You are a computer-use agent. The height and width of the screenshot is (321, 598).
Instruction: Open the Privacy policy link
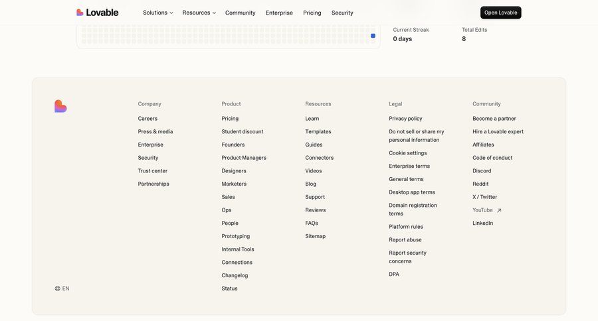point(405,119)
